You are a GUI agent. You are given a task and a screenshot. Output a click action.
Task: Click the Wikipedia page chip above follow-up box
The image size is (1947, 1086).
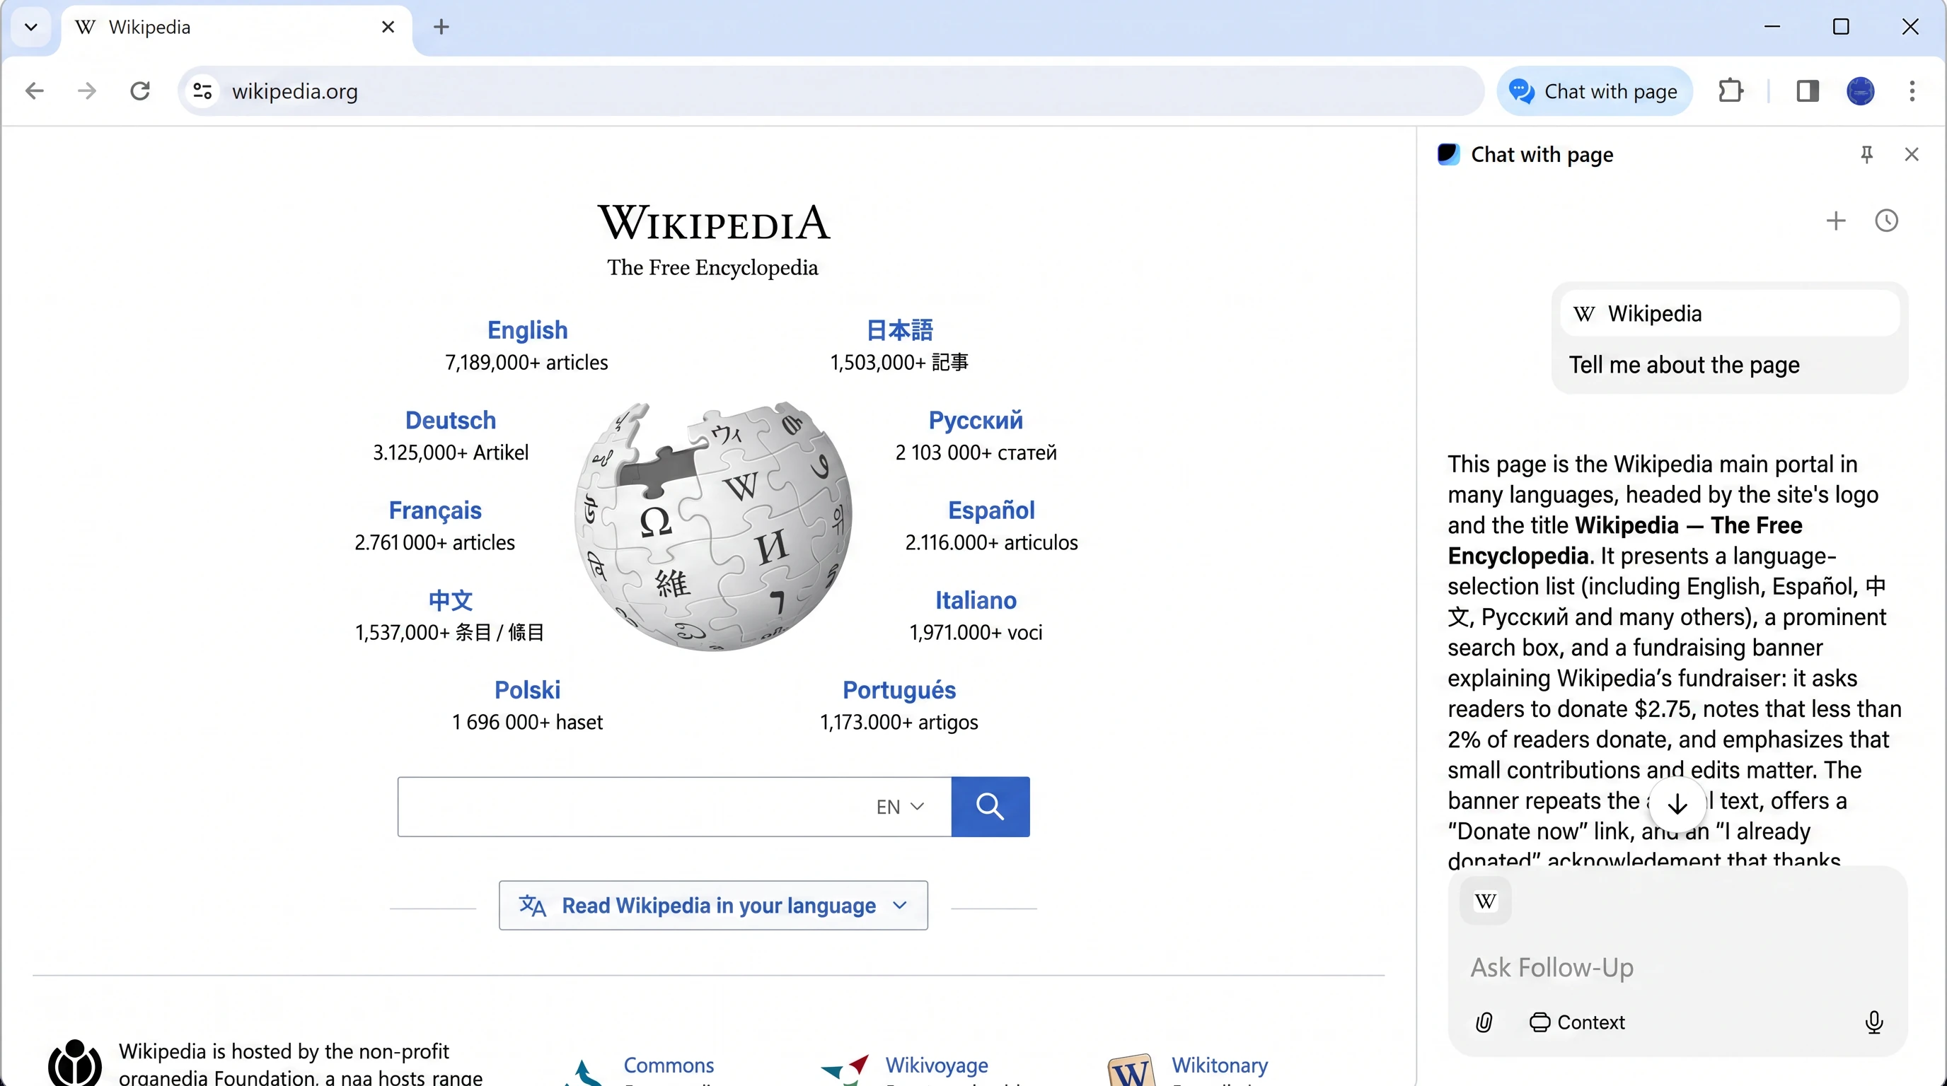(x=1485, y=901)
